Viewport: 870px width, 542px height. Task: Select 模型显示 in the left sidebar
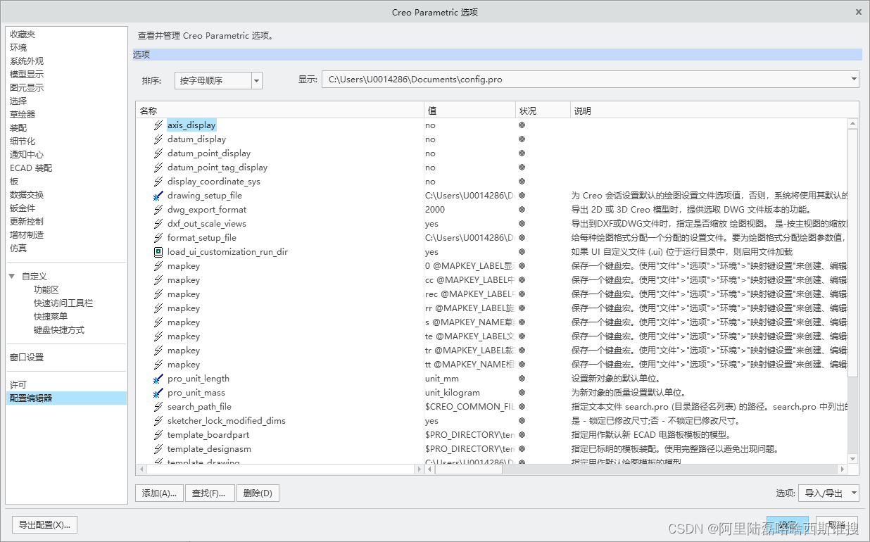(27, 75)
